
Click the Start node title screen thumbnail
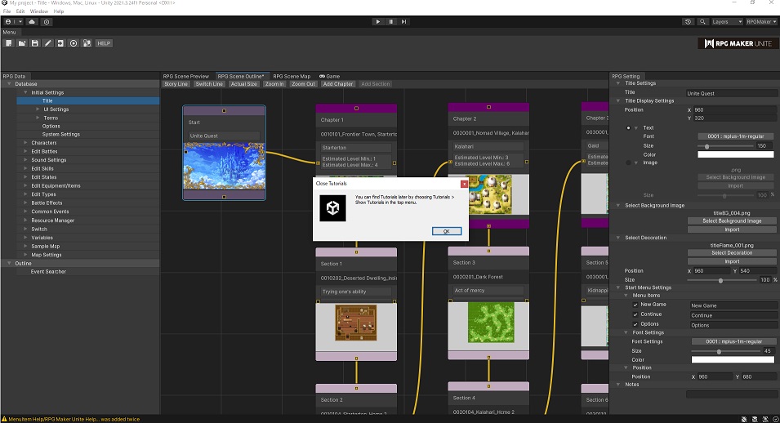(225, 167)
